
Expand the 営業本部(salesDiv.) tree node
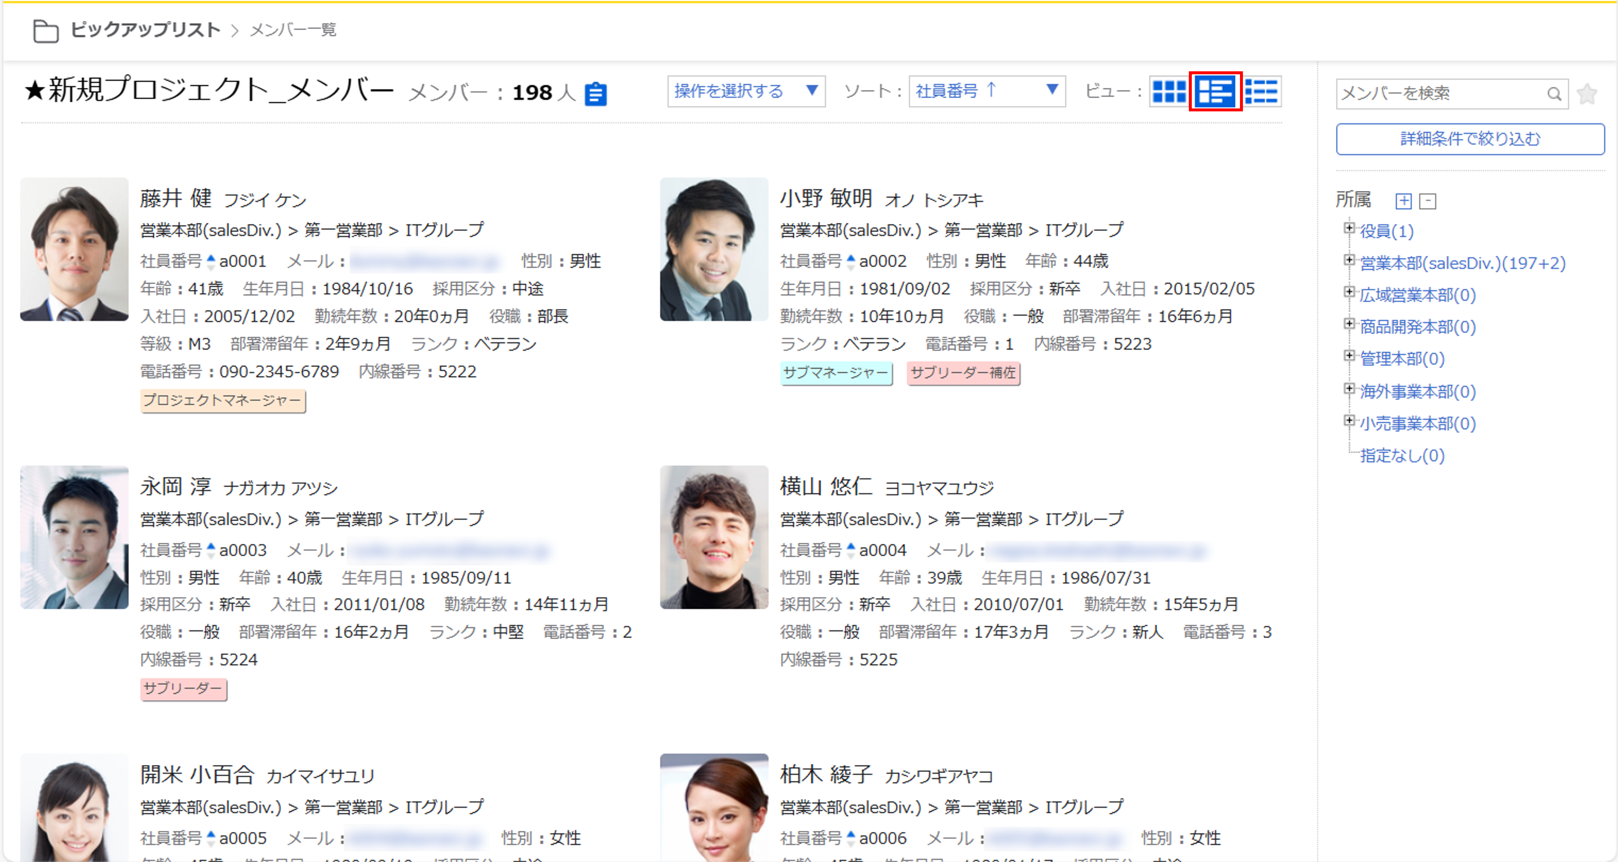[x=1348, y=260]
